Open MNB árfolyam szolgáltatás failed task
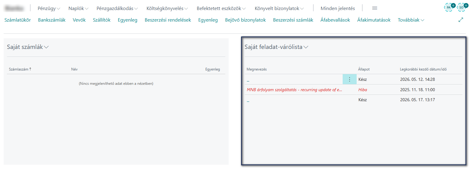Image resolution: width=474 pixels, height=172 pixels. 294,90
